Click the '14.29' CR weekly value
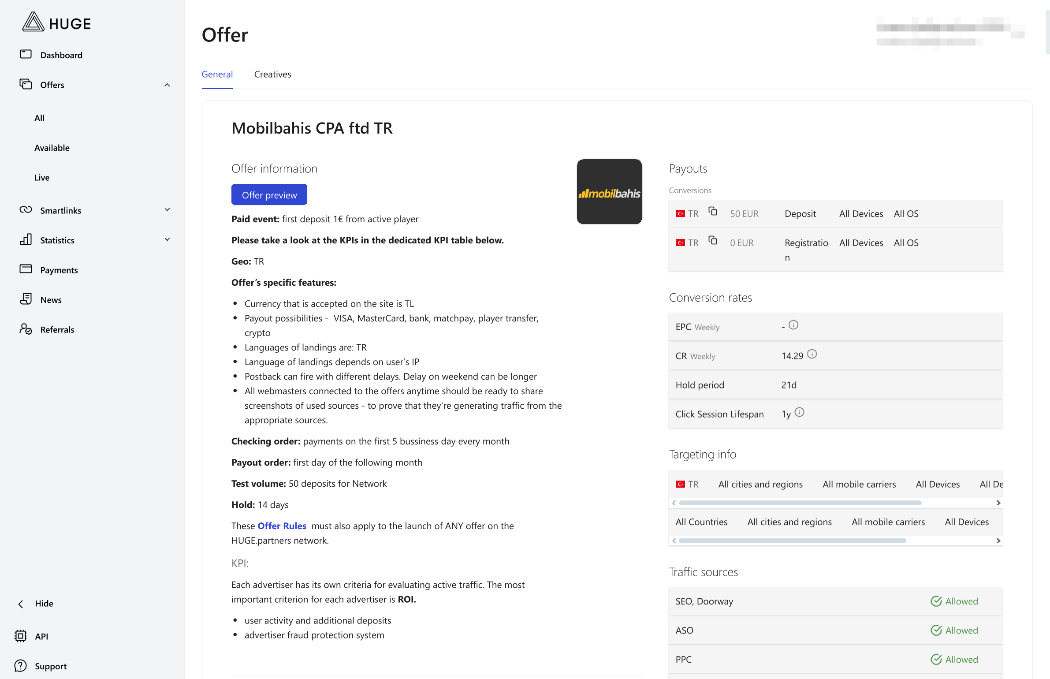 792,356
